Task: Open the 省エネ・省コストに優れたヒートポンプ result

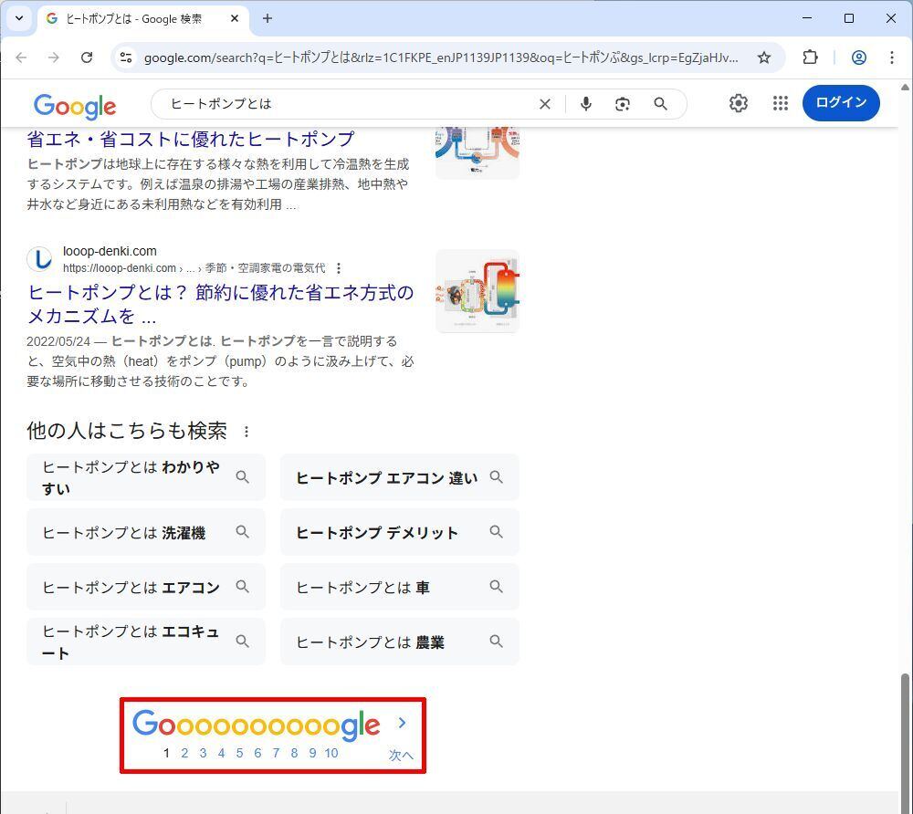Action: click(x=191, y=139)
